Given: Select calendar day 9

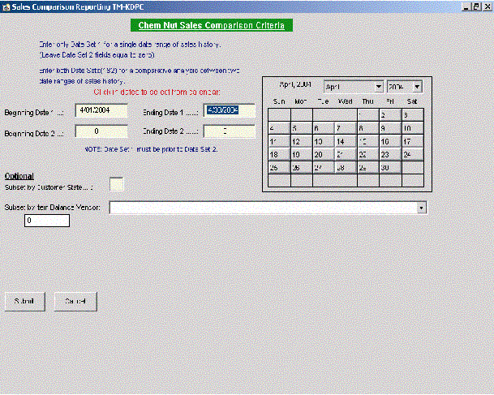Looking at the screenshot, I should [x=390, y=128].
